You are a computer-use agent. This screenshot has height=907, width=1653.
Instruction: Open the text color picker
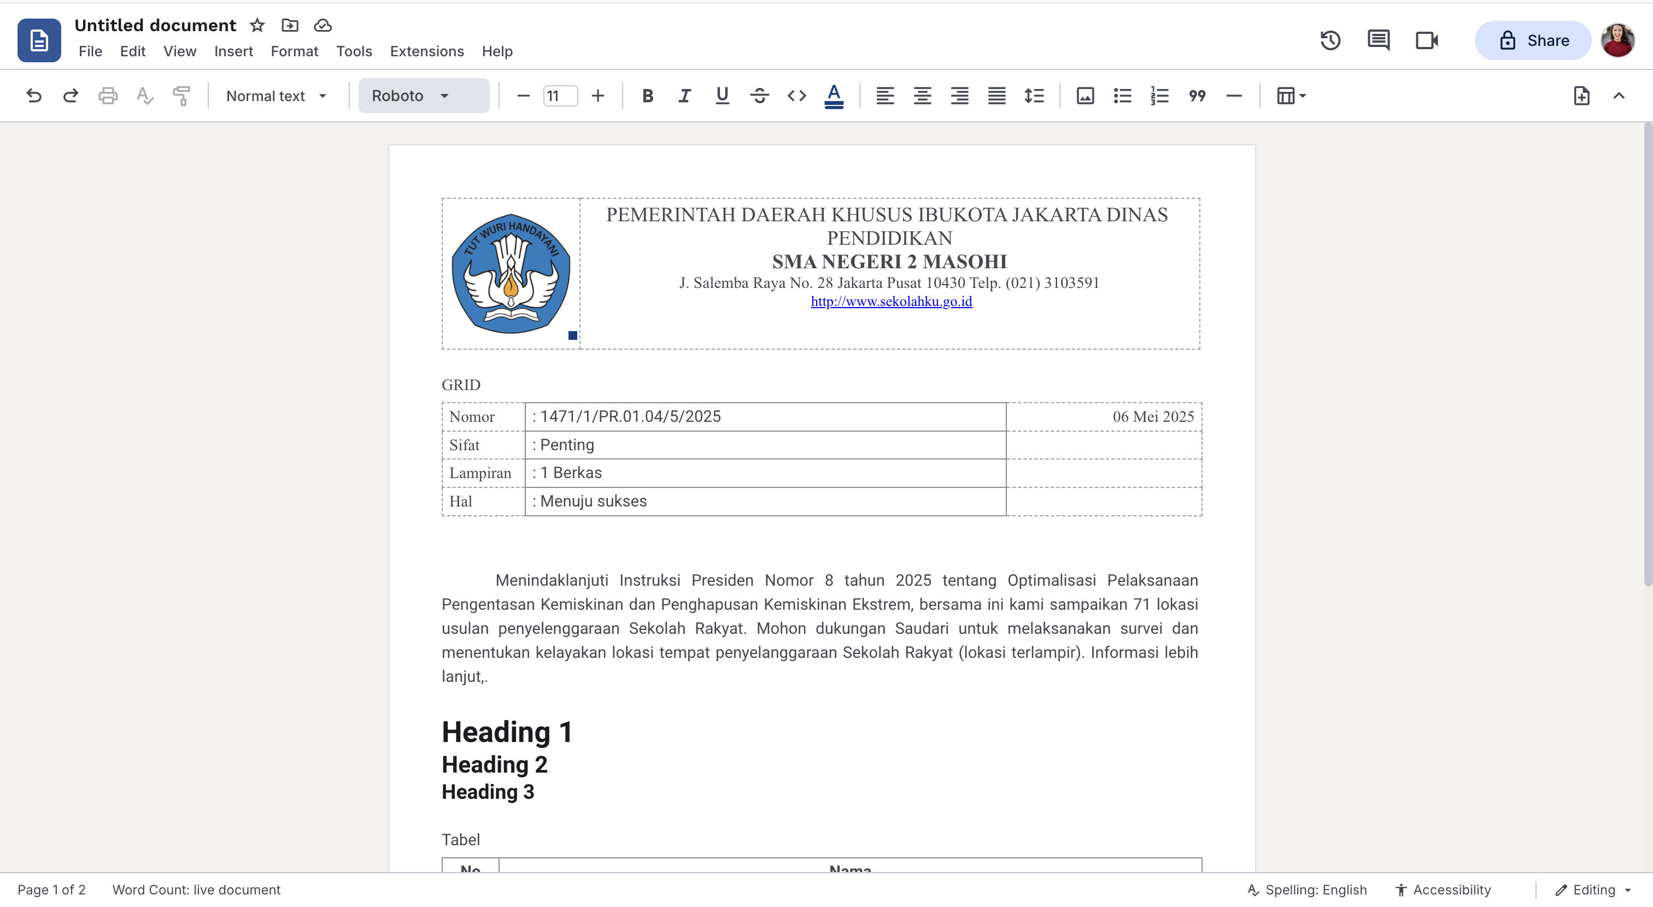834,96
